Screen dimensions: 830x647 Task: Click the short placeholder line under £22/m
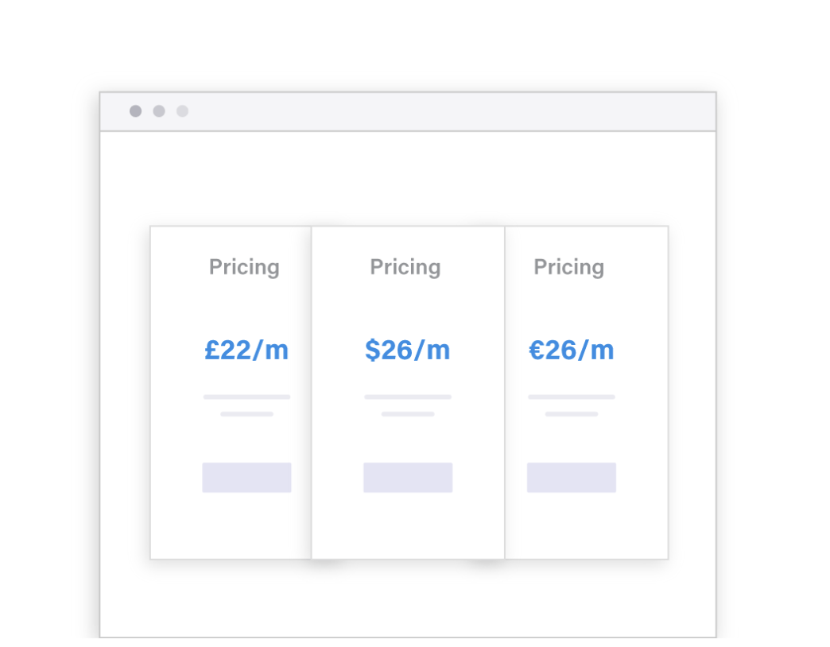click(x=246, y=414)
